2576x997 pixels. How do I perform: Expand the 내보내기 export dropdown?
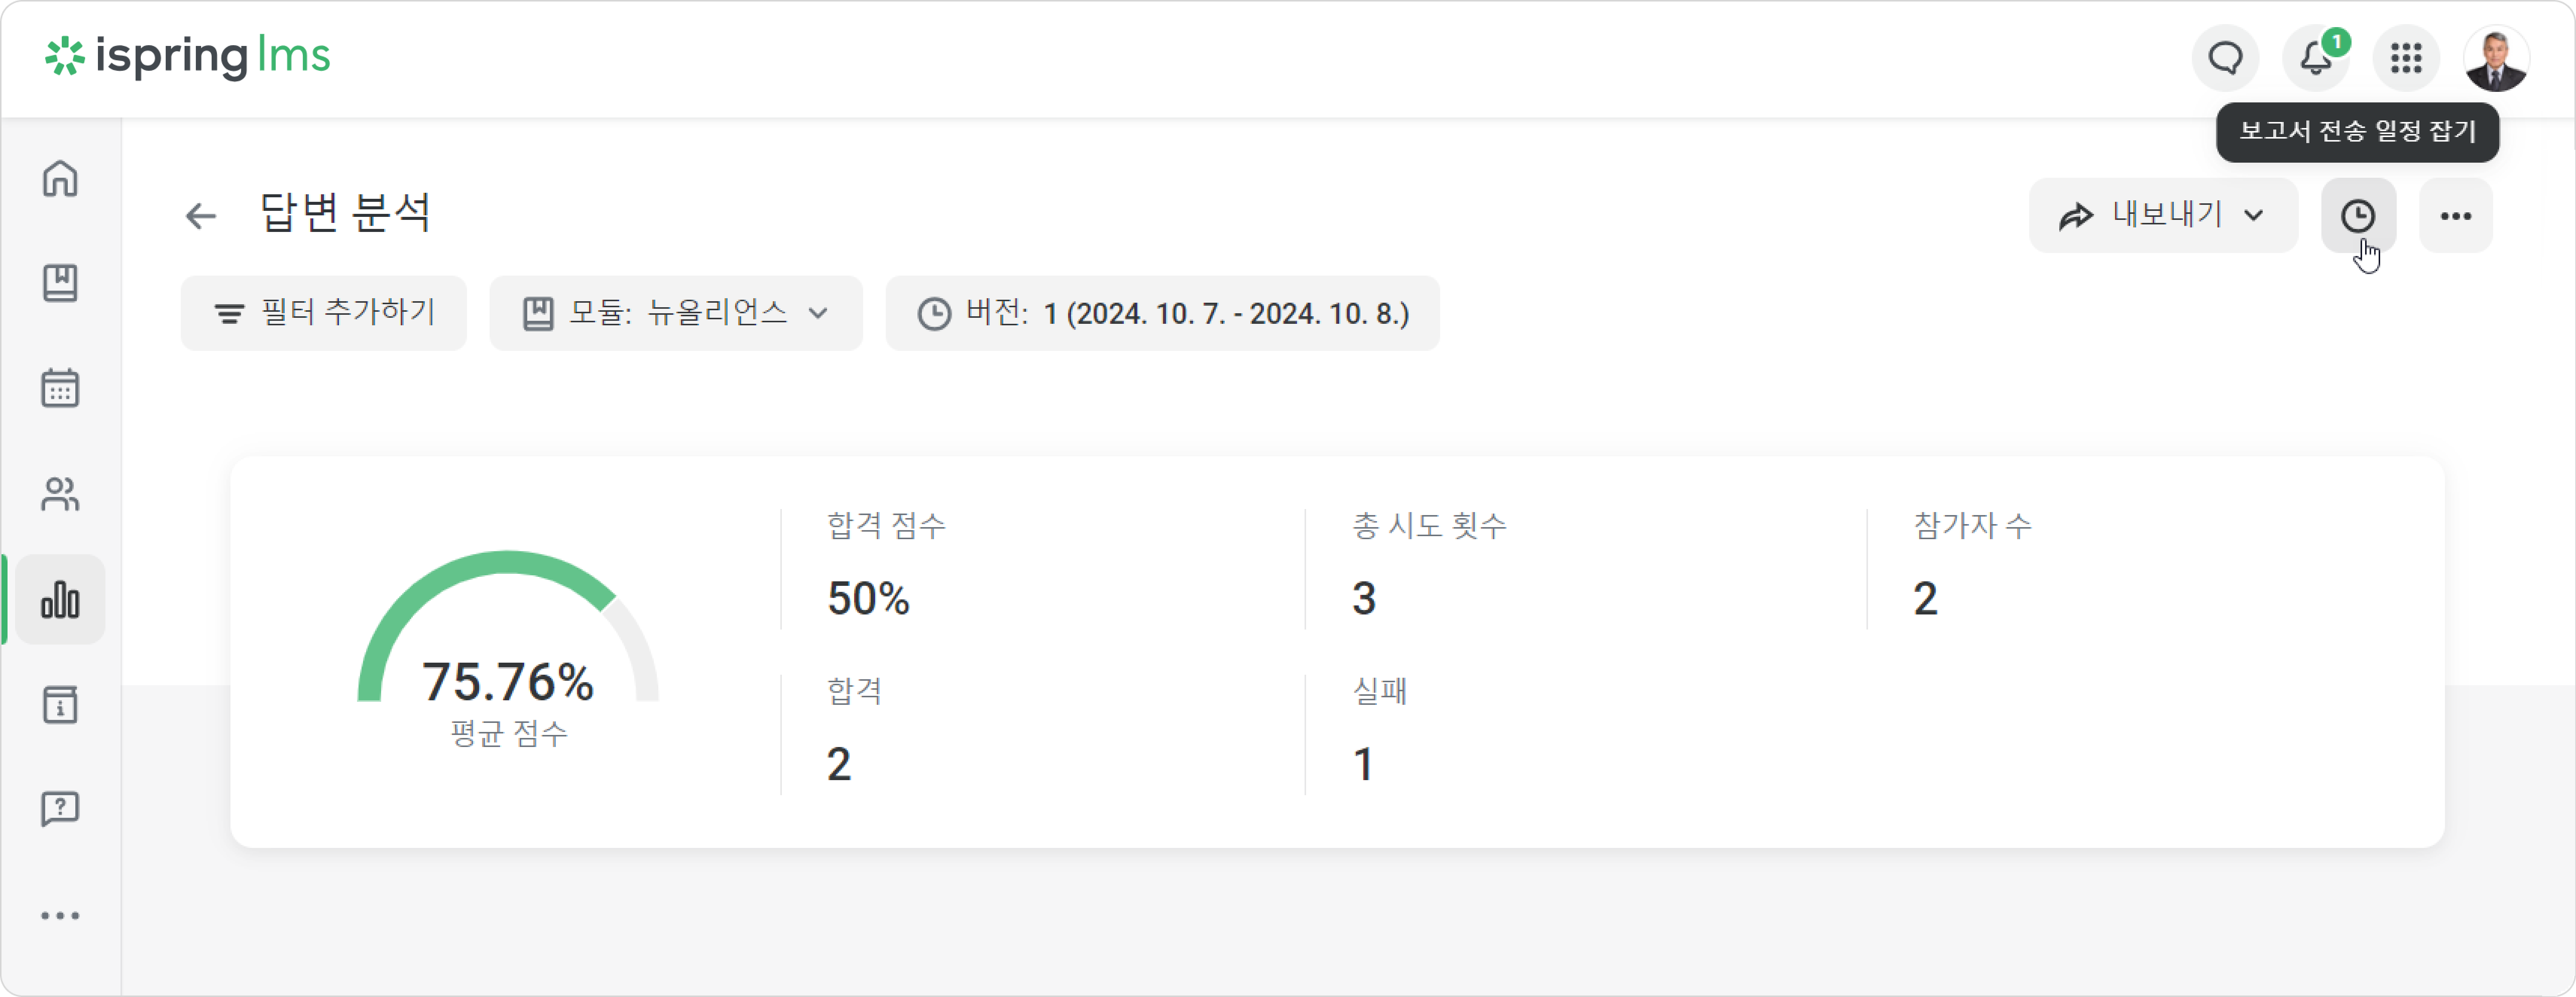click(2163, 216)
